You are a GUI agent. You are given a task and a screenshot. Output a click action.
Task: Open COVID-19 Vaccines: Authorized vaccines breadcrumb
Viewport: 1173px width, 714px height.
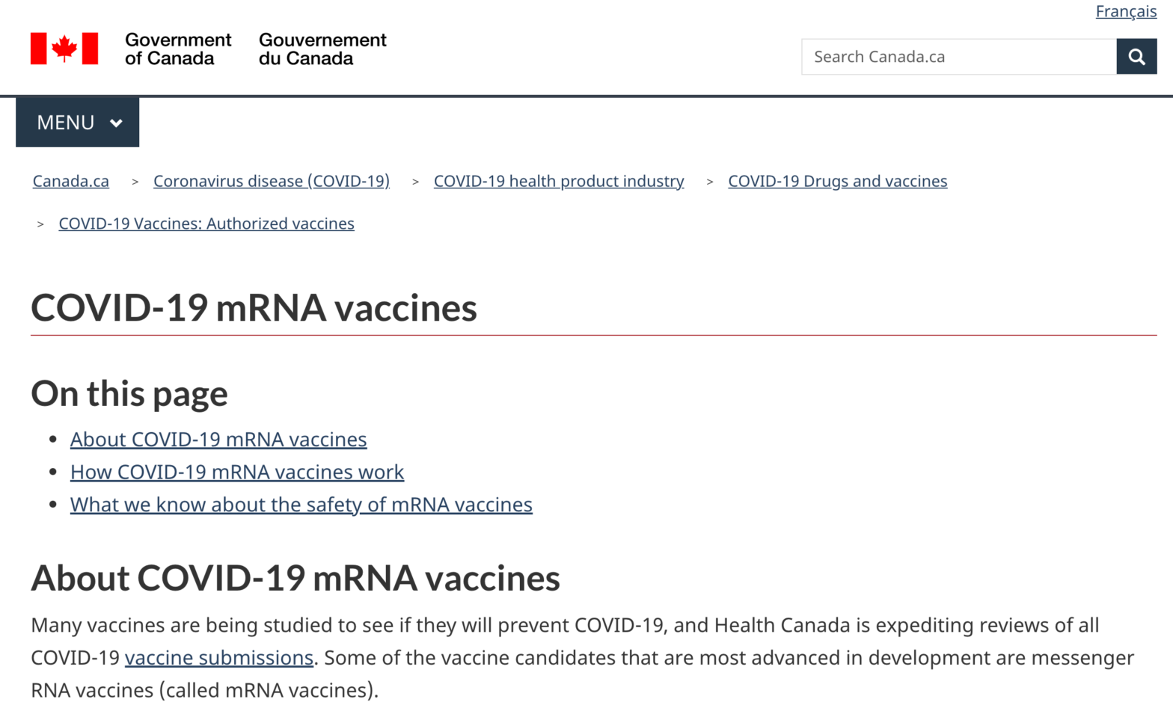point(206,224)
